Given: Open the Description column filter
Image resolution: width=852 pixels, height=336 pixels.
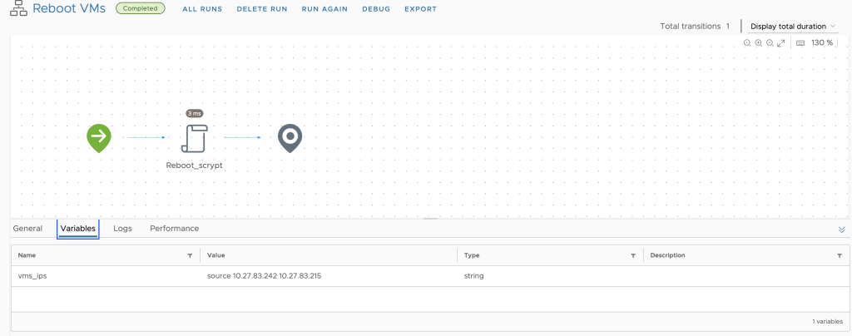Looking at the screenshot, I should click(x=840, y=255).
